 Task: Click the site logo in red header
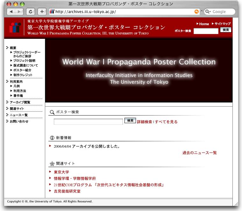[x=15, y=28]
